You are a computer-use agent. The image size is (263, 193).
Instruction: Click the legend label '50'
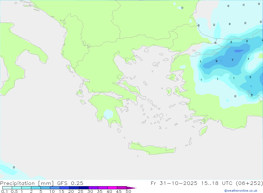pyautogui.click(x=128, y=191)
